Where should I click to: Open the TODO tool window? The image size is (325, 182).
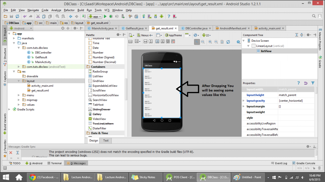pyautogui.click(x=15, y=163)
